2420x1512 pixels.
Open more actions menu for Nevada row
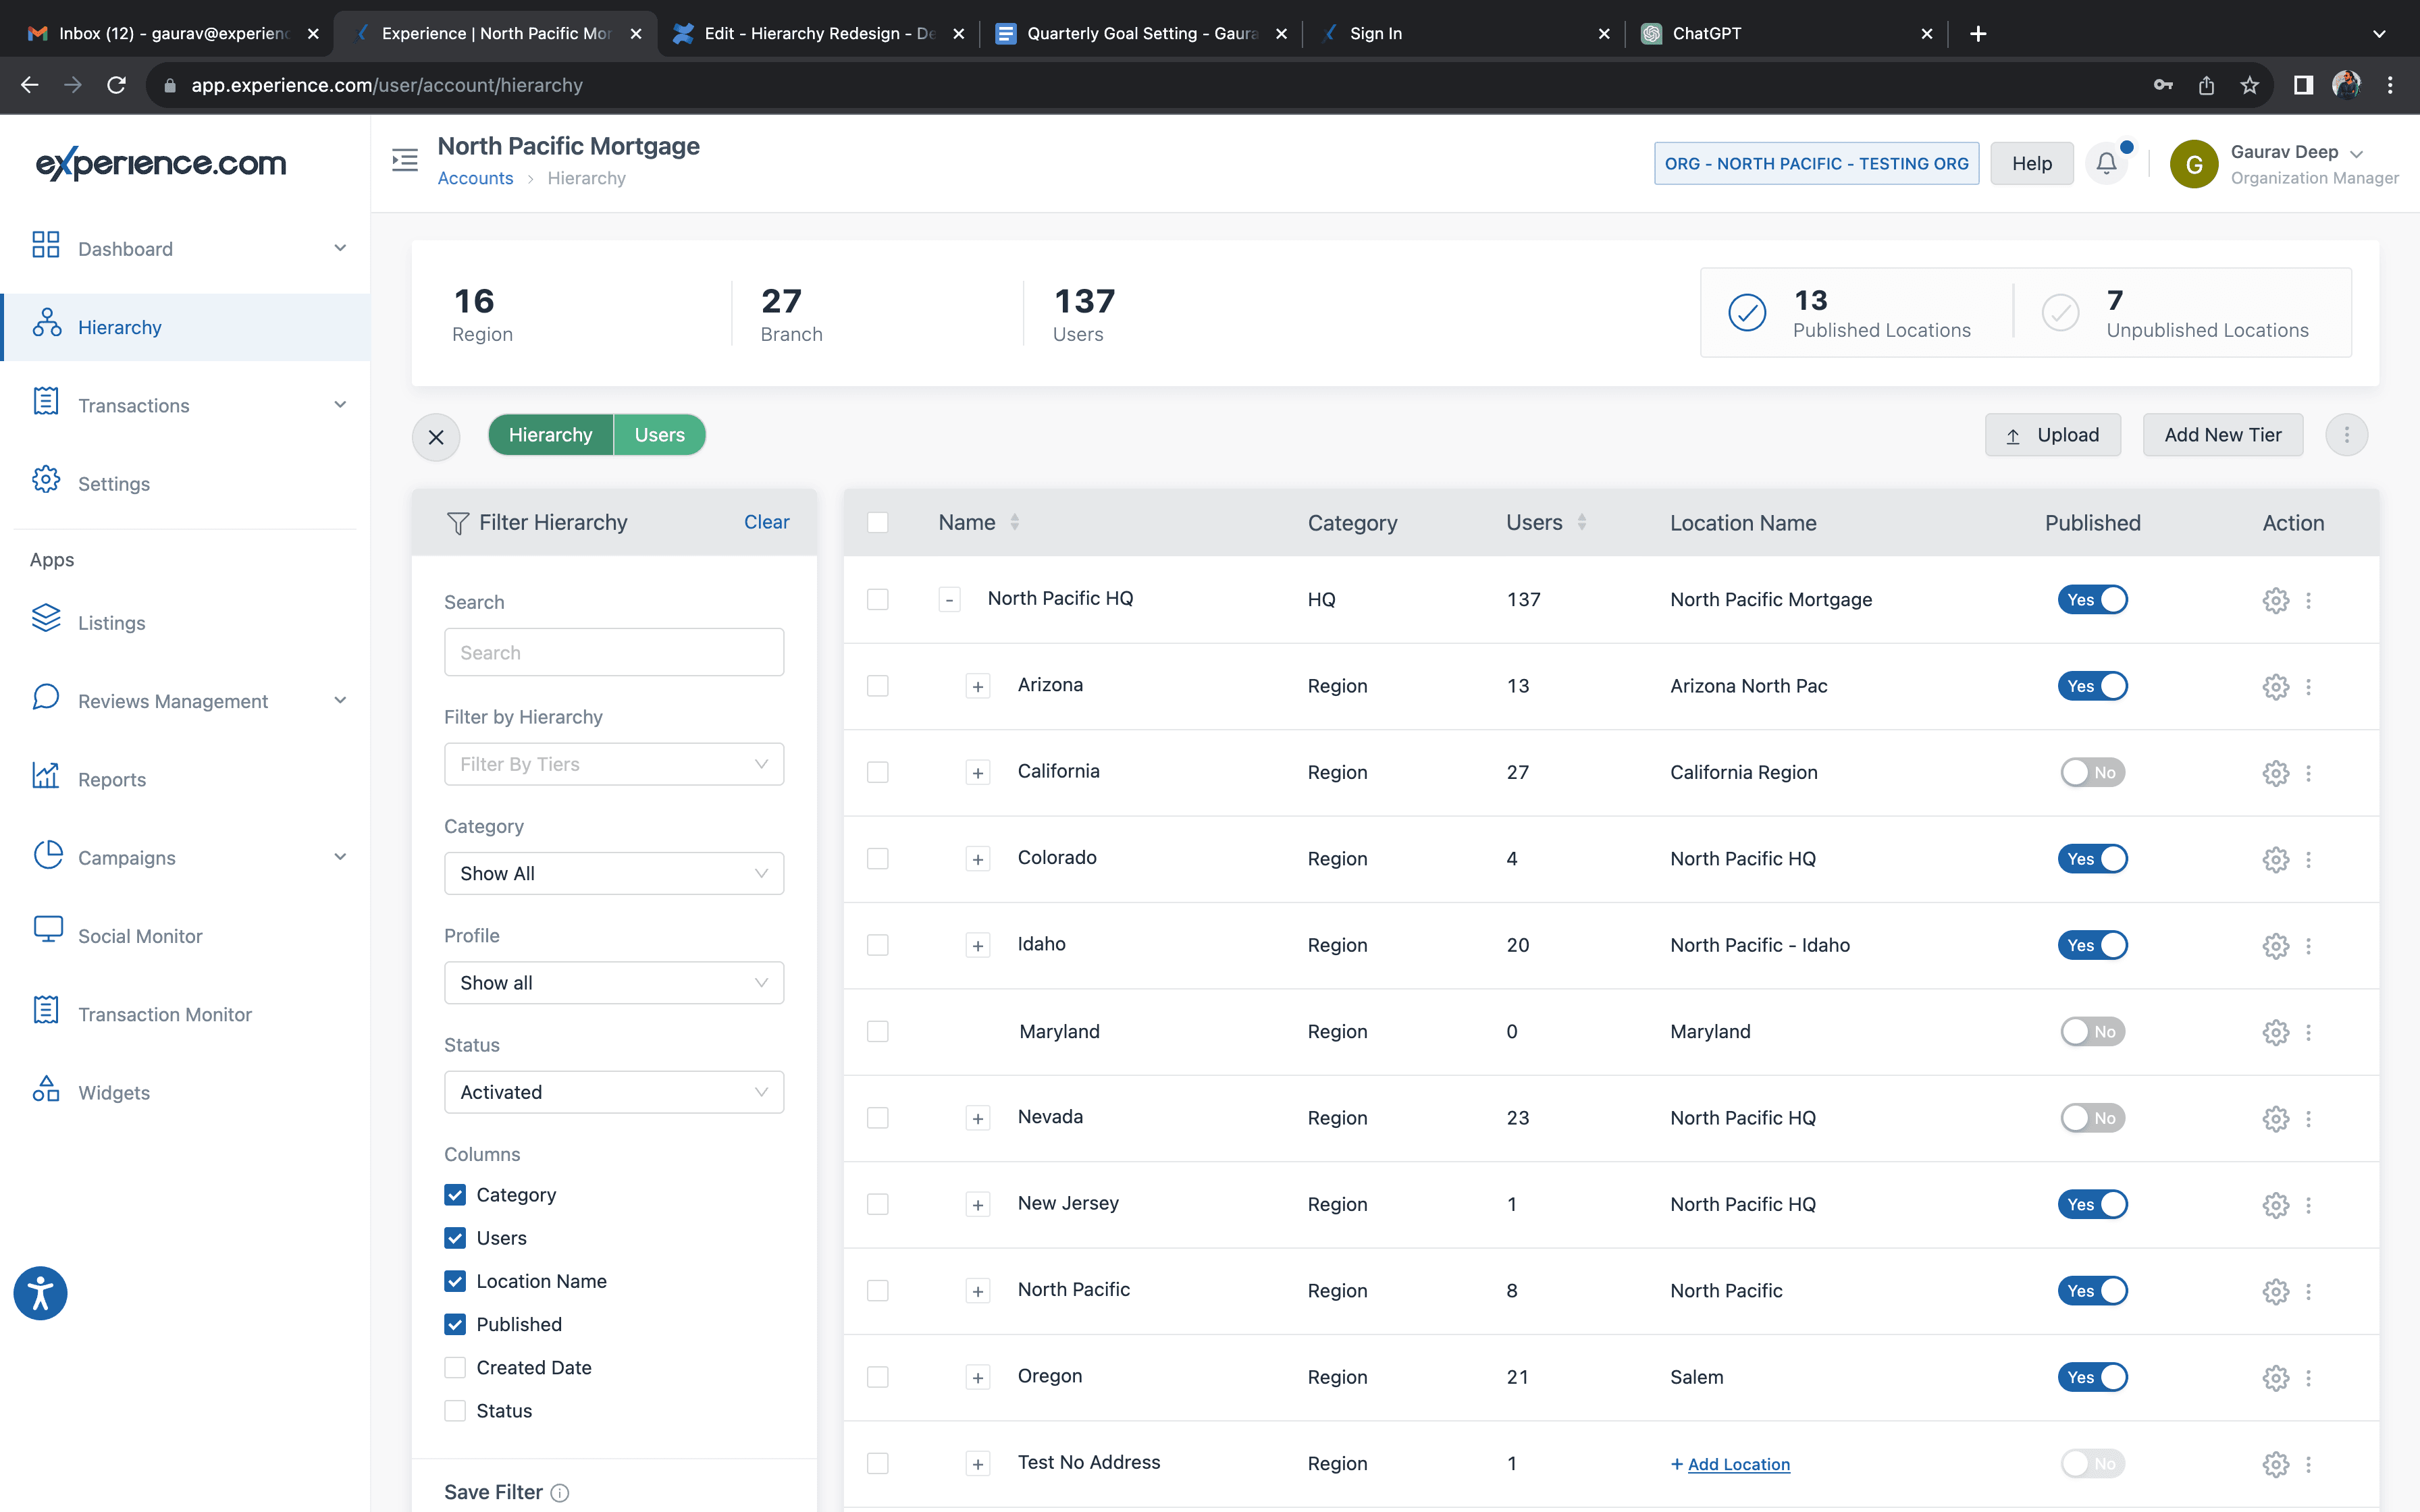2308,1119
